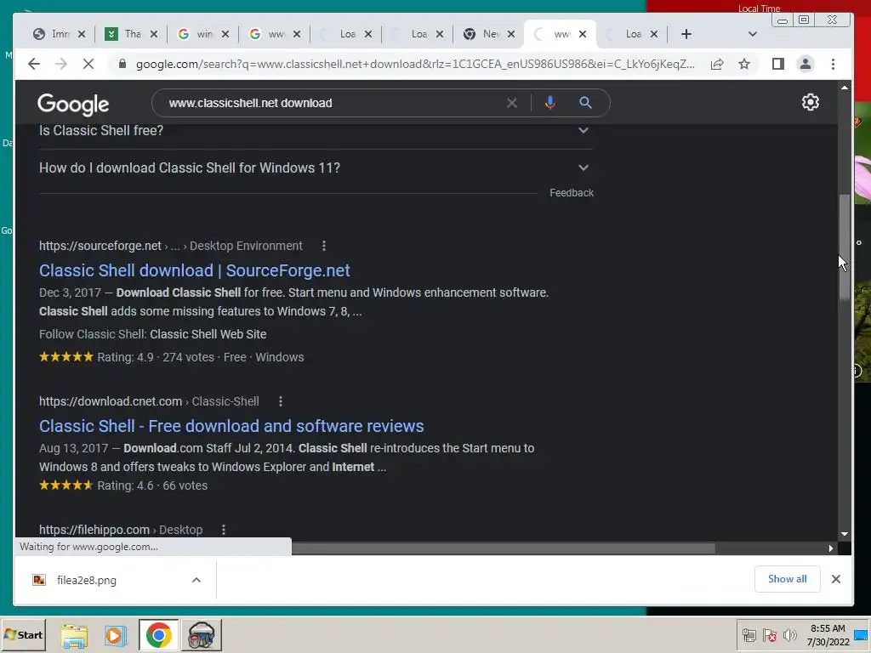The height and width of the screenshot is (653, 871).
Task: View site info via the padlock icon
Action: tap(122, 64)
